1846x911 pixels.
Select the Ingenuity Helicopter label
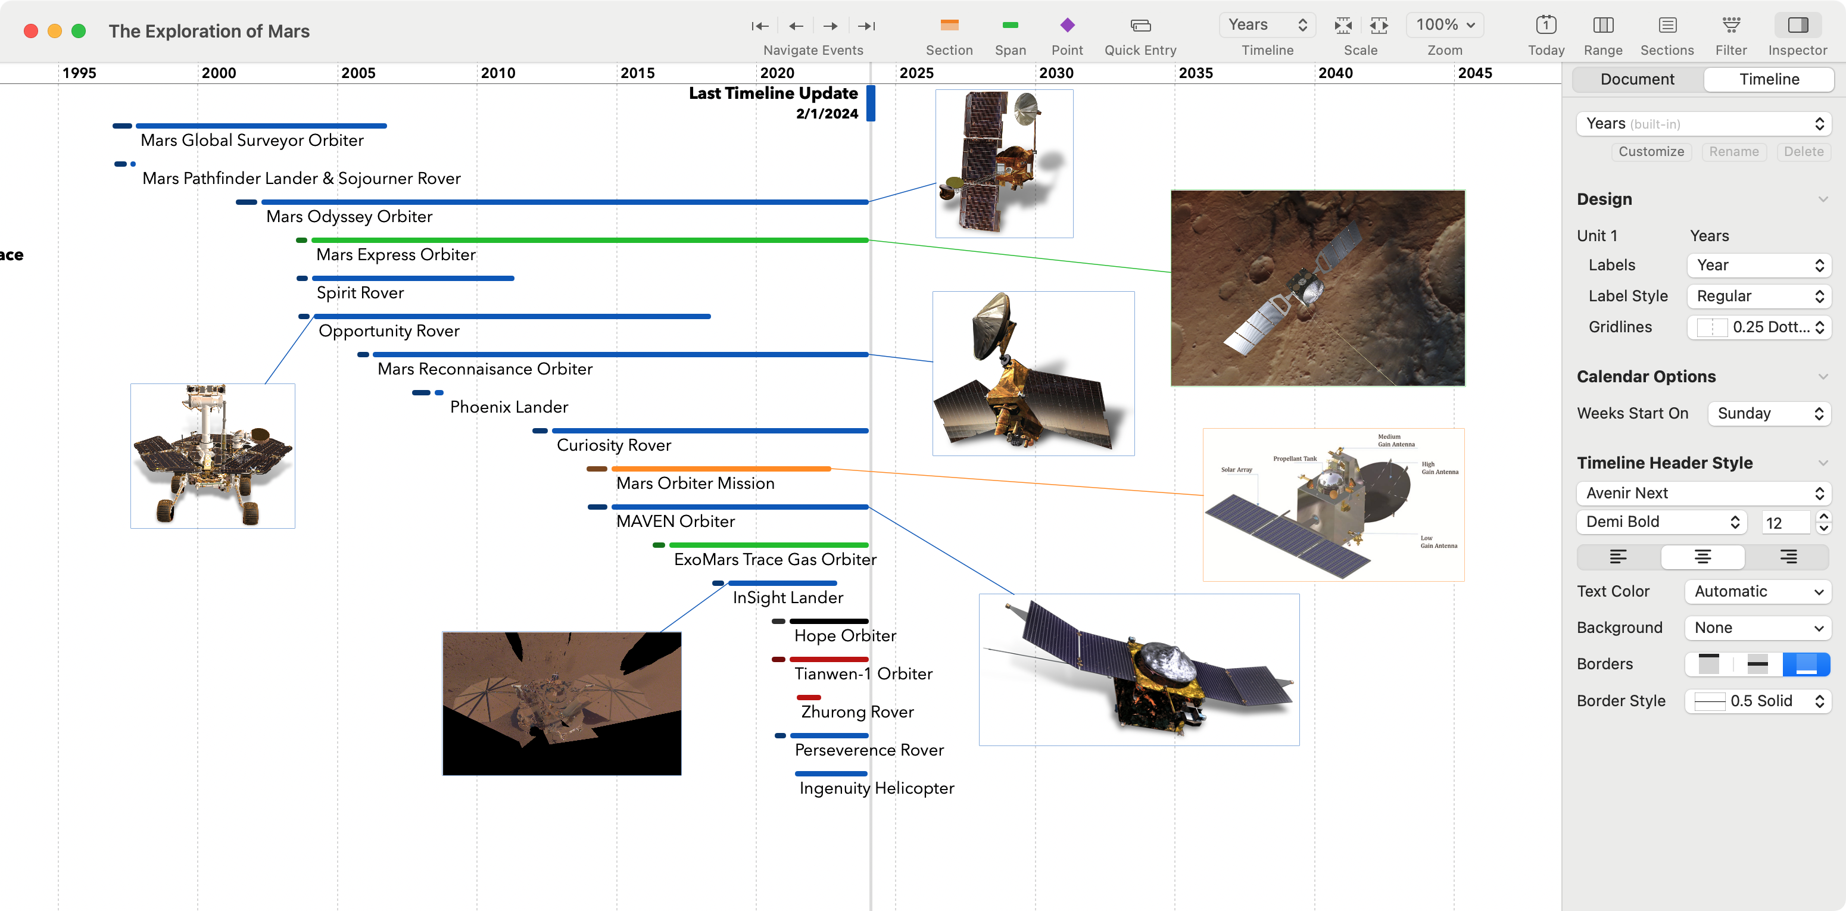[877, 788]
